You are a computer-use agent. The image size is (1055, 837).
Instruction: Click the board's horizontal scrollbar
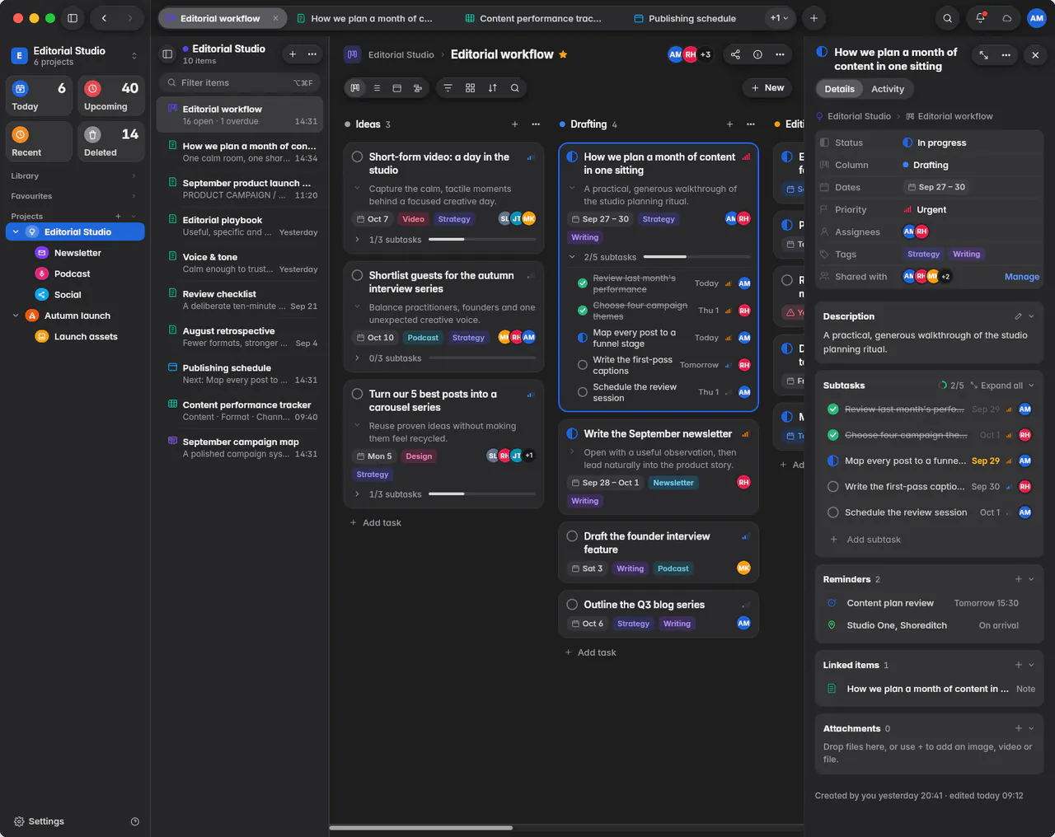421,828
